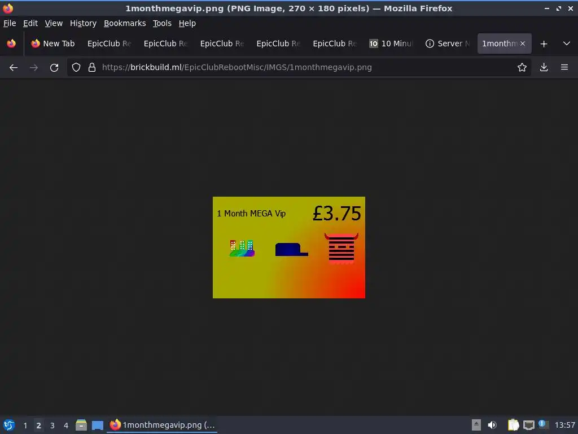Switch to the New Tab tab
Viewport: 578px width, 434px height.
click(53, 44)
